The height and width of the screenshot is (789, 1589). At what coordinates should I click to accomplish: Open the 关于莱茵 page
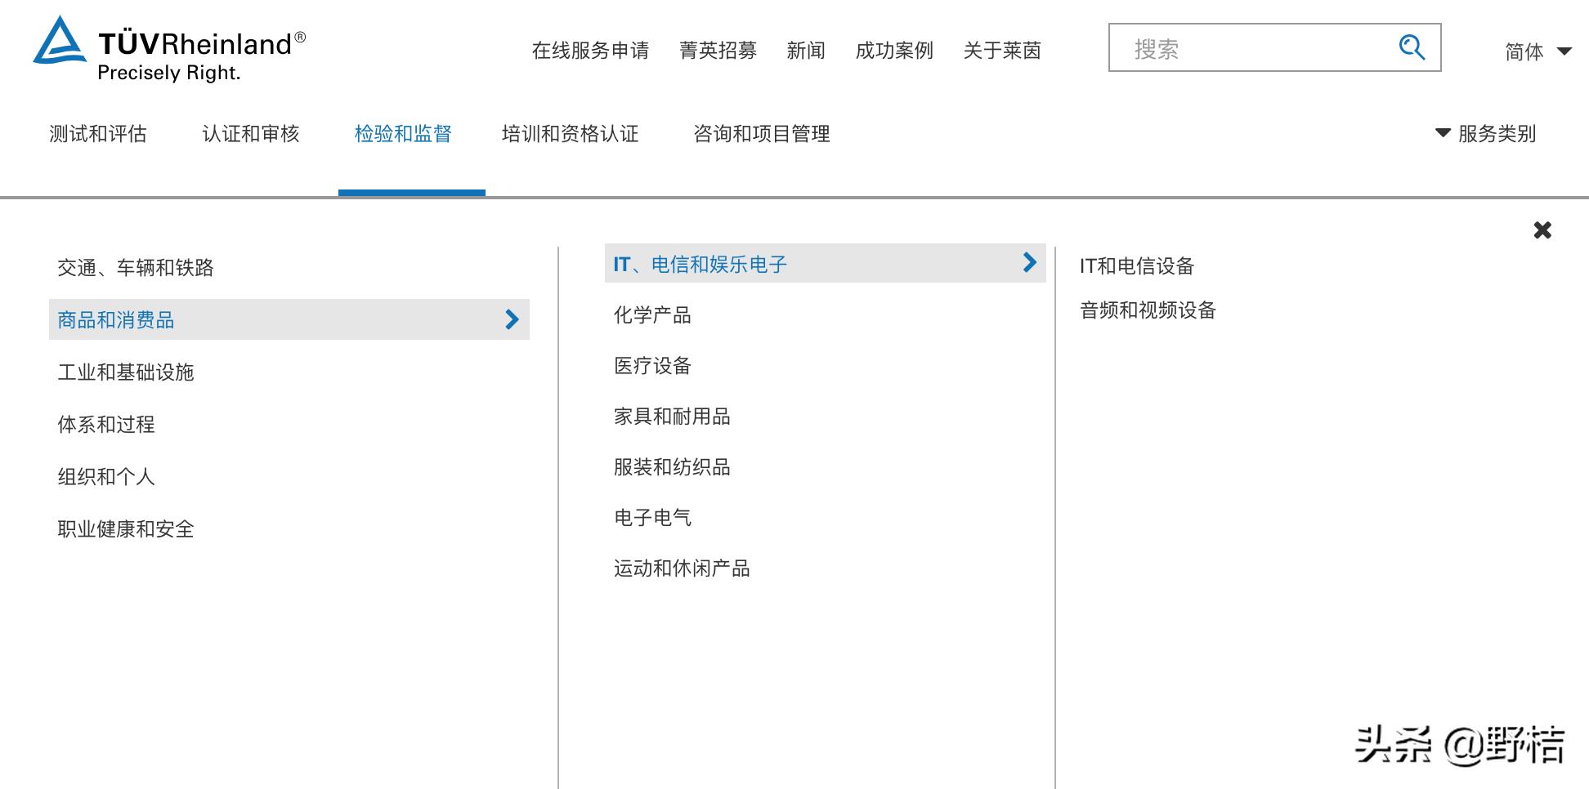tap(1003, 51)
